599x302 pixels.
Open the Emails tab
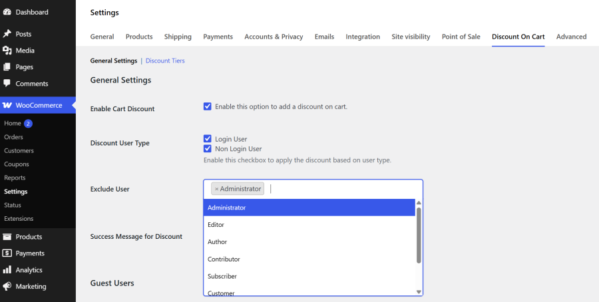click(324, 37)
